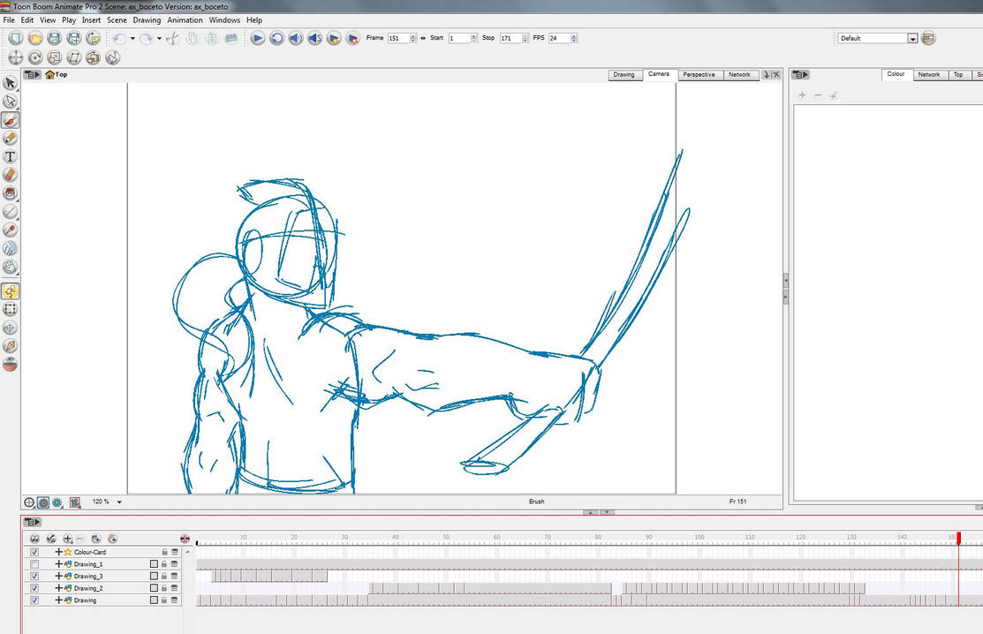Open the Animation menu
Viewport: 983px width, 634px height.
185,20
